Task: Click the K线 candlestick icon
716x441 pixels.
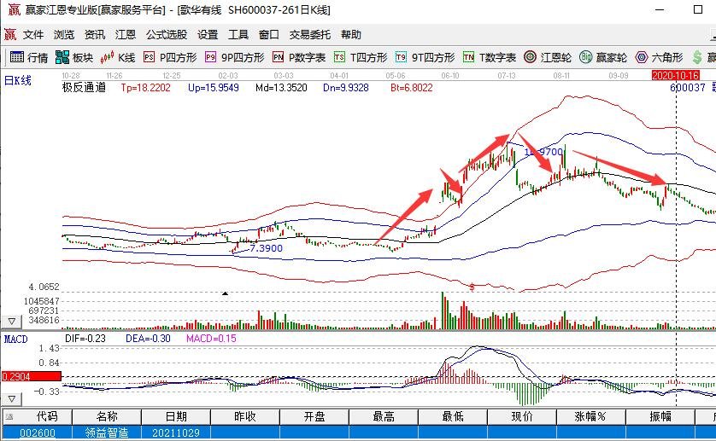Action: pos(107,57)
